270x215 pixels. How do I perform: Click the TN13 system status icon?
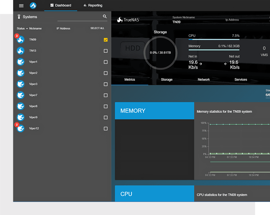point(21,51)
